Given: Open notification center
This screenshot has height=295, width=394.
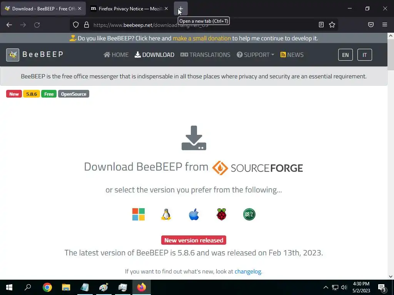Looking at the screenshot, I should coord(382,287).
